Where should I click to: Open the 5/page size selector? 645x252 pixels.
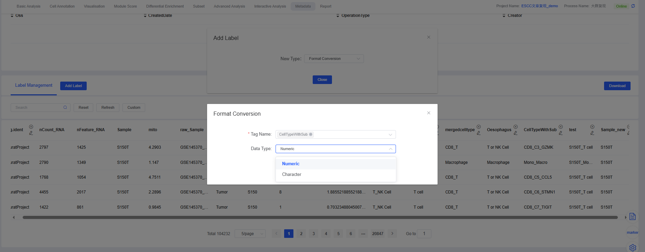[250, 234]
